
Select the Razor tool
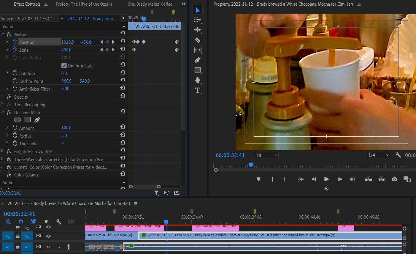(x=198, y=40)
